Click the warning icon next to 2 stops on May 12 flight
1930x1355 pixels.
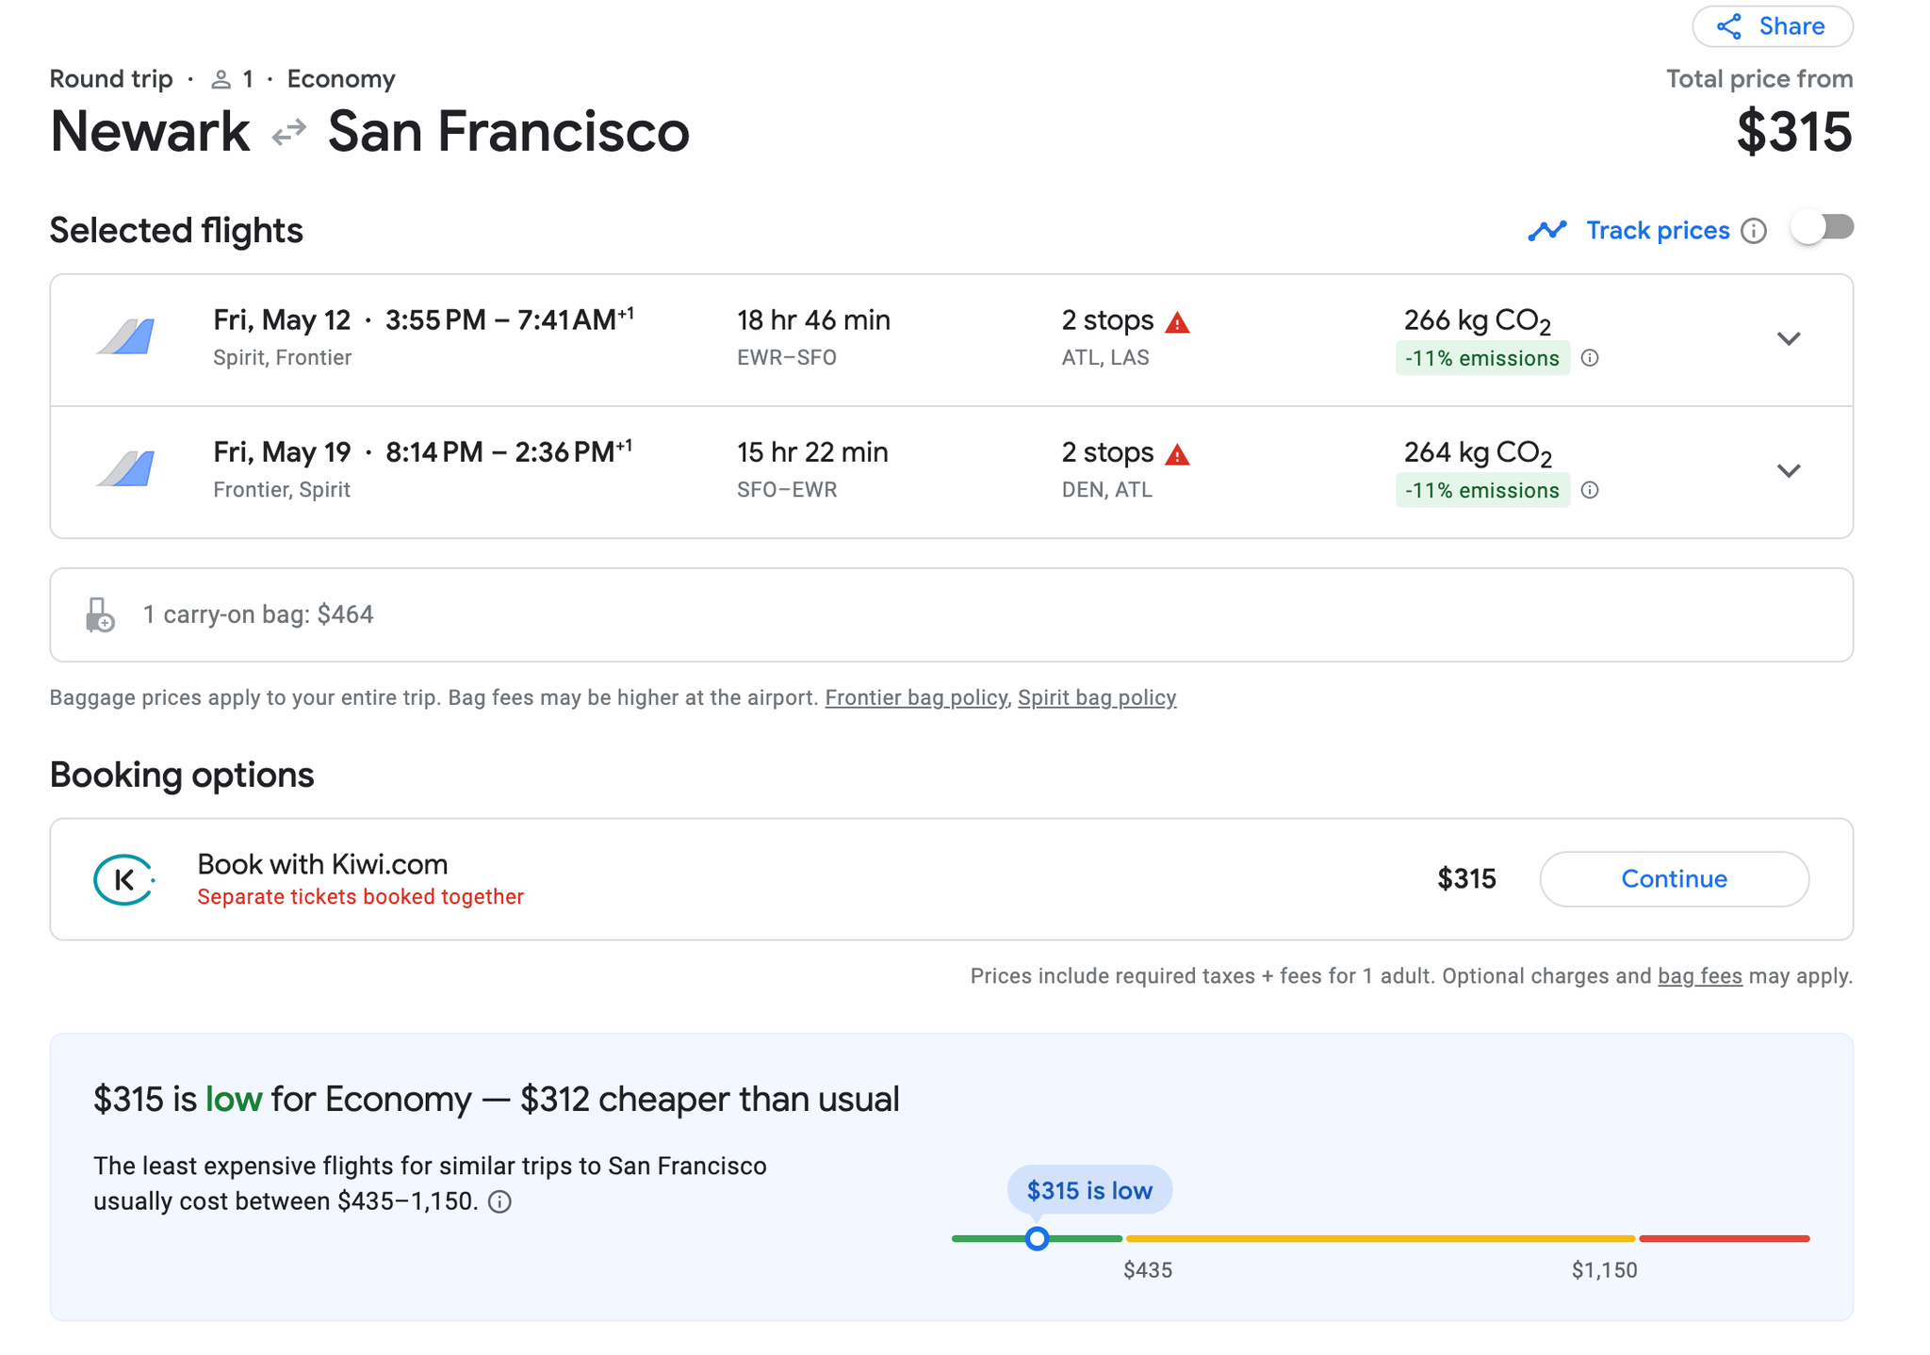(x=1179, y=320)
